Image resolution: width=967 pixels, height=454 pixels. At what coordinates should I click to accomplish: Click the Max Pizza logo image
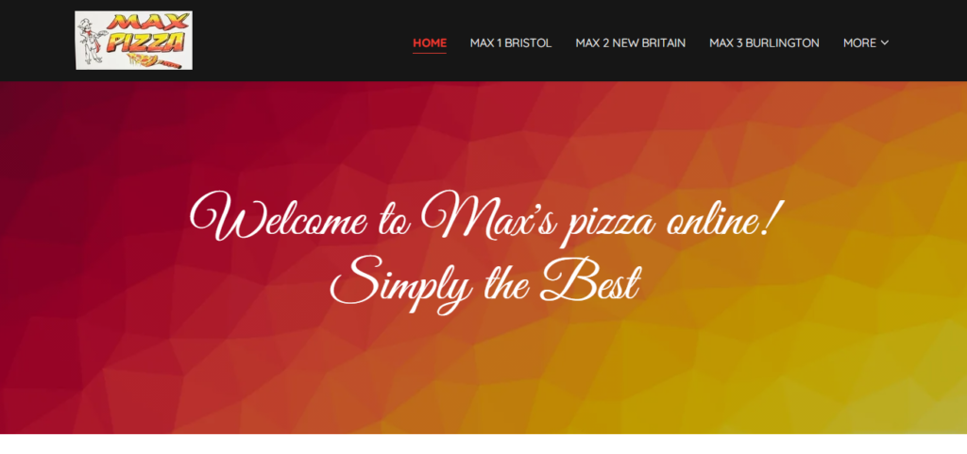pyautogui.click(x=134, y=41)
